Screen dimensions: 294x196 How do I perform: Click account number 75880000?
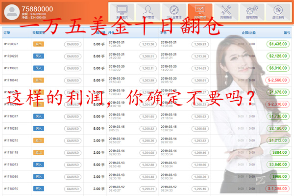(x=37, y=9)
